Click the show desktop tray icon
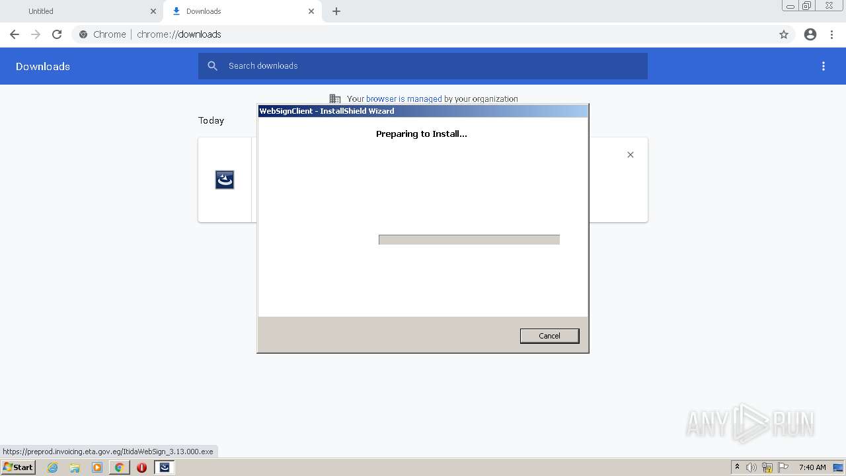 (x=838, y=467)
